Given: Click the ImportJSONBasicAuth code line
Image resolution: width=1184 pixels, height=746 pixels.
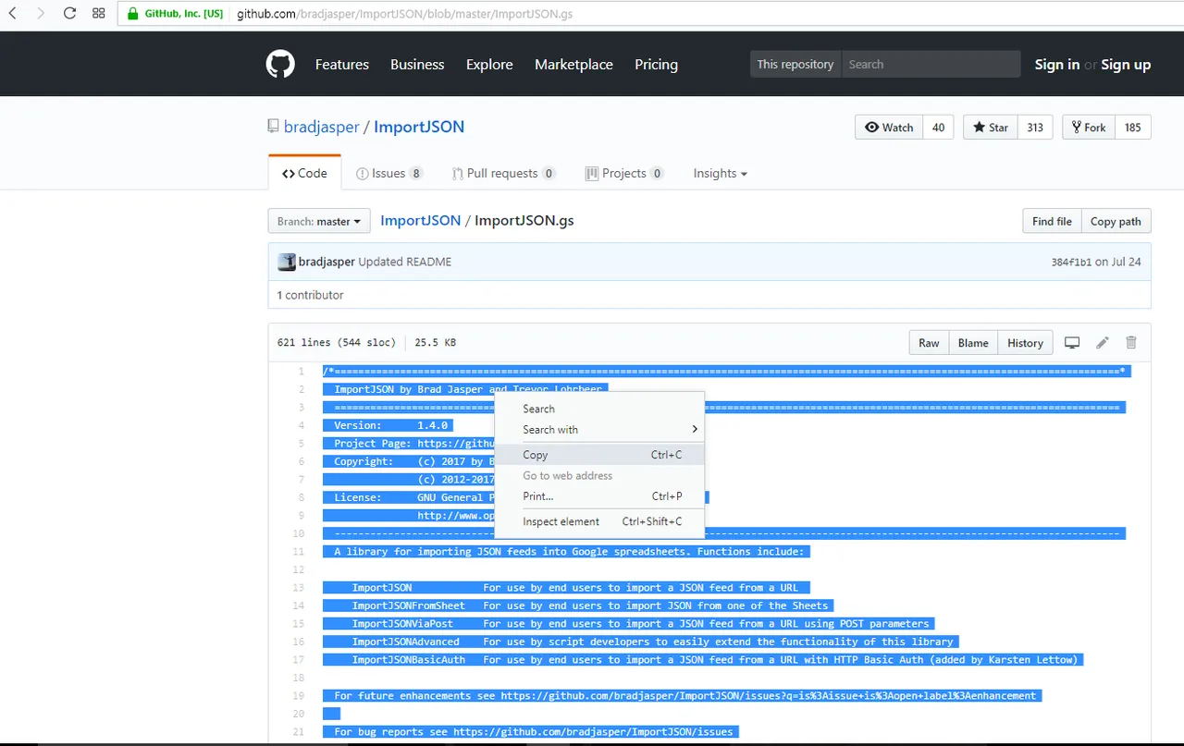Looking at the screenshot, I should [x=703, y=660].
